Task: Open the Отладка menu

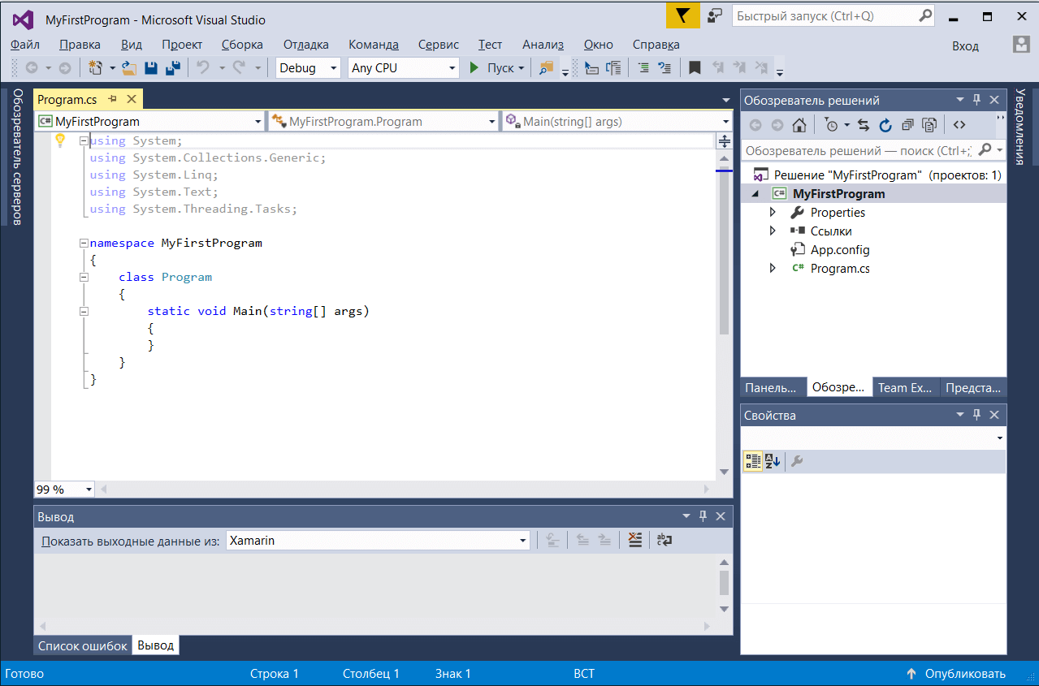Action: click(x=306, y=45)
